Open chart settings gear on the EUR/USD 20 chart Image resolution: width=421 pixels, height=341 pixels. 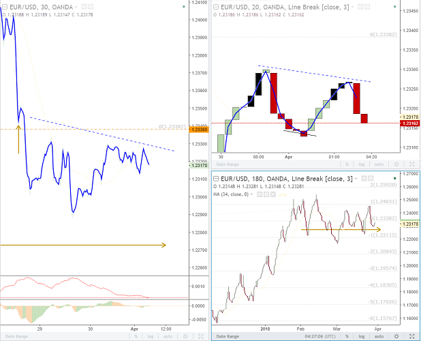click(396, 164)
